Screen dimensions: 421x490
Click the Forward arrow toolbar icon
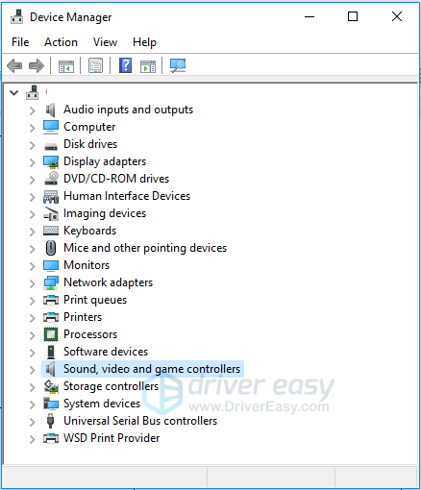pos(37,66)
